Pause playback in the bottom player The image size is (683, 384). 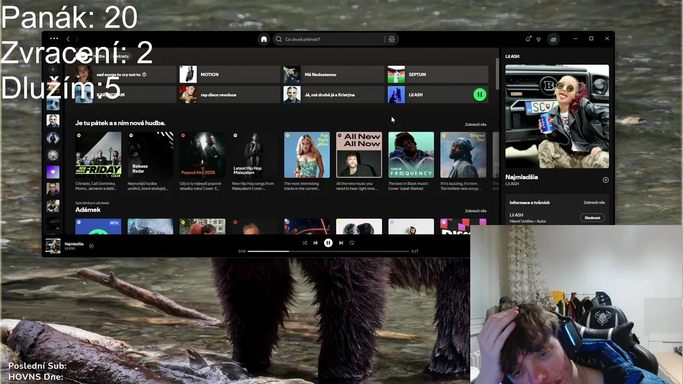pyautogui.click(x=328, y=243)
